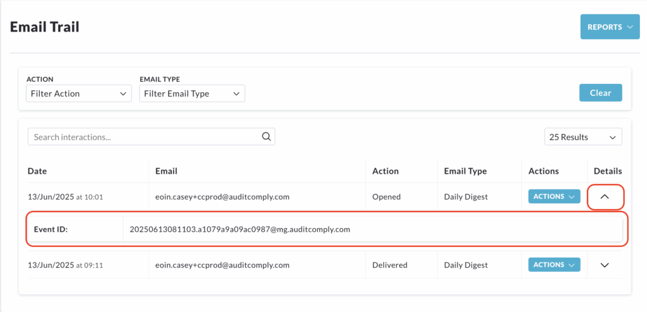Click the Action column header

[x=385, y=171]
